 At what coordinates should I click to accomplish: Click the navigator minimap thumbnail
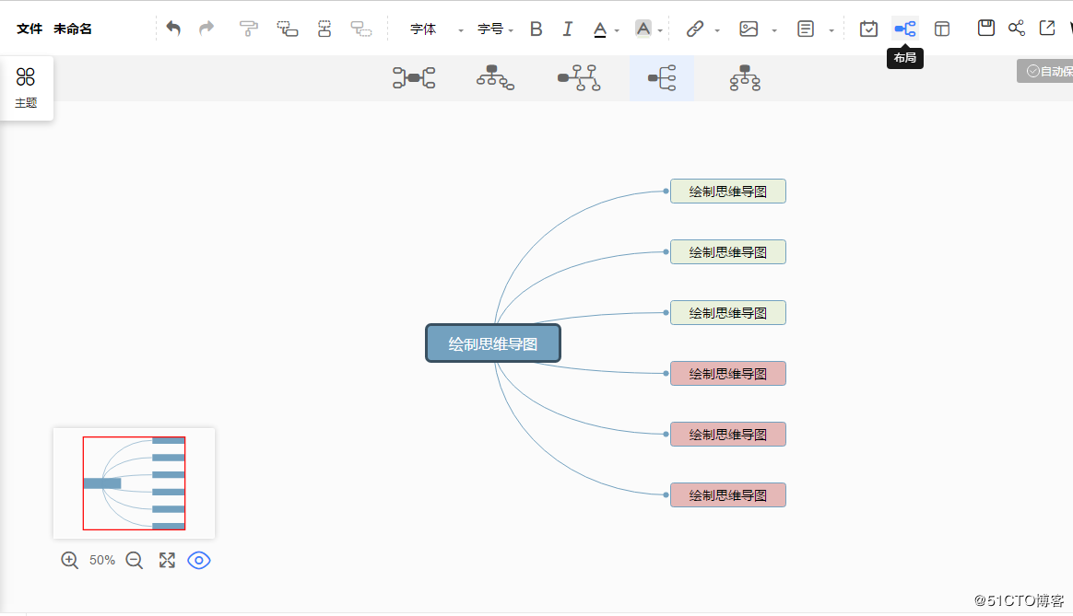135,483
